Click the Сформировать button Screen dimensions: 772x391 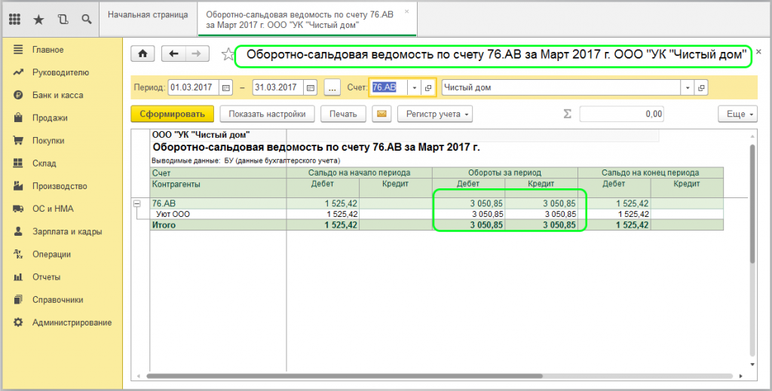pos(172,115)
